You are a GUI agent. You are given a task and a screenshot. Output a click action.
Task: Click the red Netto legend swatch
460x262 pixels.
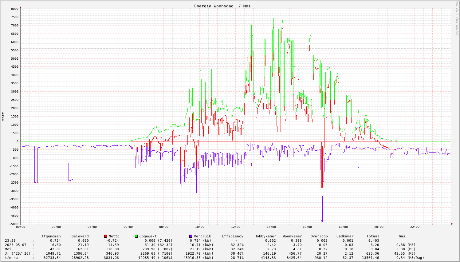pyautogui.click(x=106, y=236)
